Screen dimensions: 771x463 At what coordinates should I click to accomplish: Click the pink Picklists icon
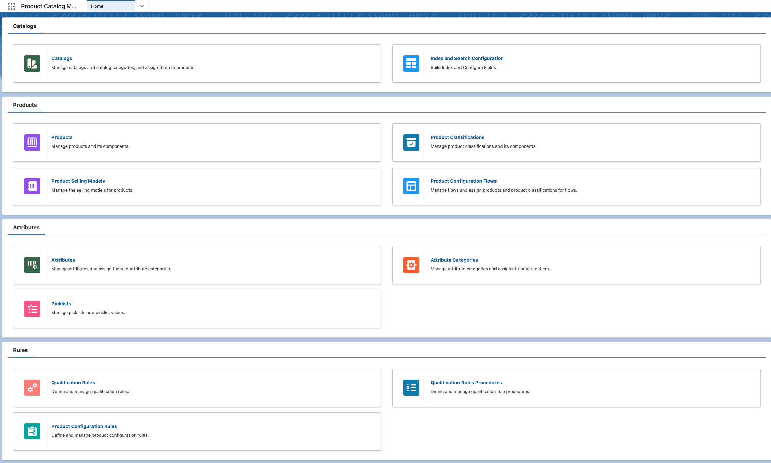[32, 309]
